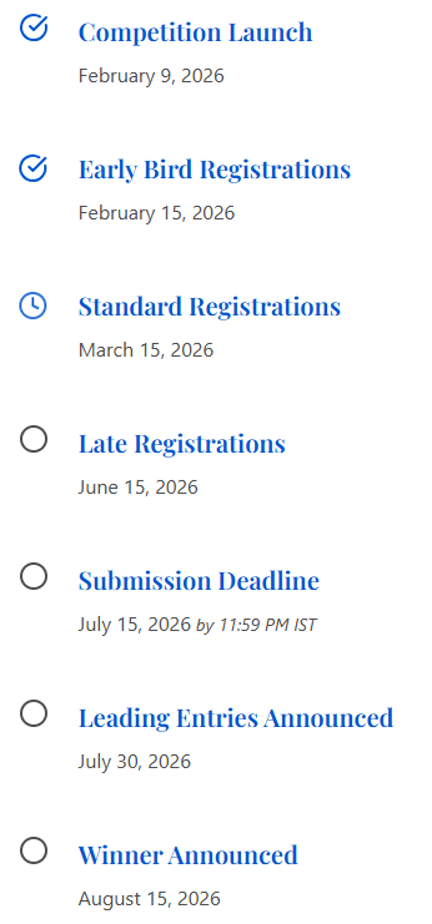Click the August 15, 2026 date
This screenshot has width=432, height=924.
tap(149, 899)
